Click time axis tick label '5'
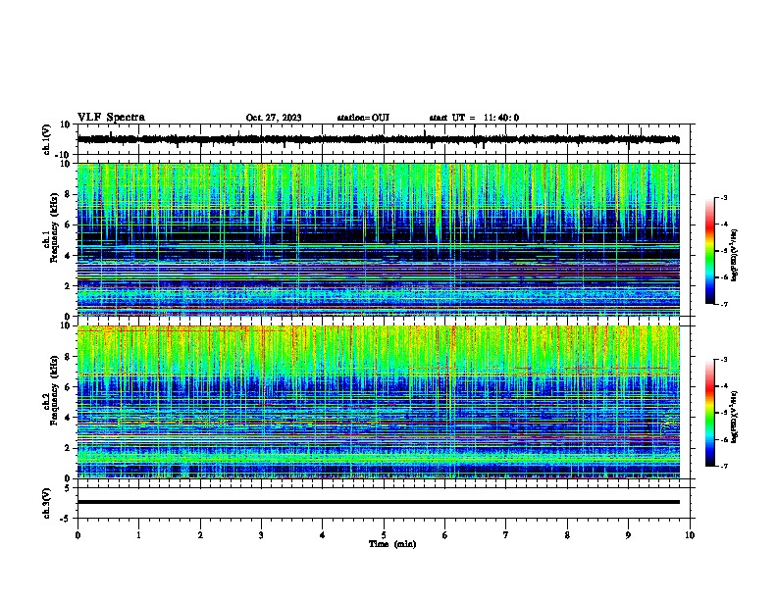The height and width of the screenshot is (600, 777). tap(384, 535)
